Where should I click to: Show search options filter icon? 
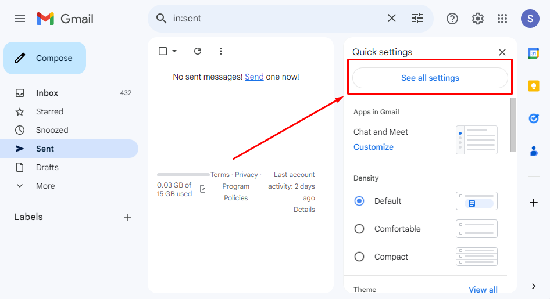(x=417, y=18)
